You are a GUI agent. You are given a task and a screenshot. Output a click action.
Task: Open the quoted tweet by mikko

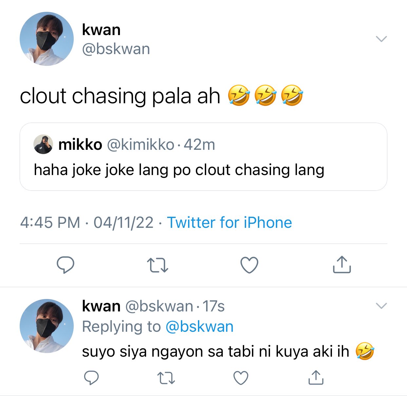(x=203, y=157)
